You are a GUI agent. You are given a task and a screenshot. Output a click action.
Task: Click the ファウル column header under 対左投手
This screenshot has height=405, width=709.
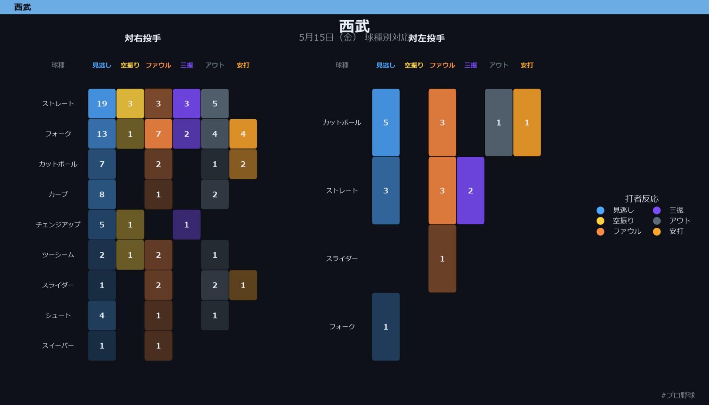click(442, 65)
